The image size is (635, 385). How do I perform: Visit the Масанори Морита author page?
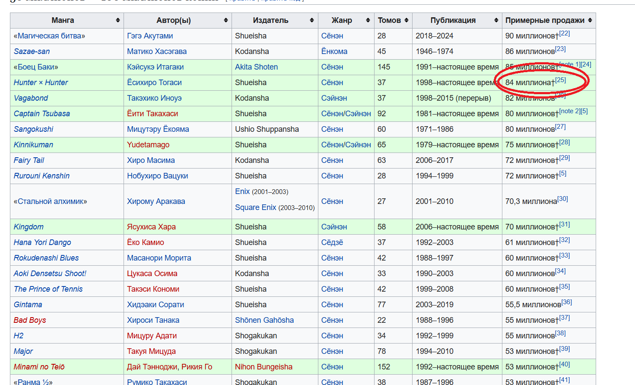pyautogui.click(x=159, y=258)
